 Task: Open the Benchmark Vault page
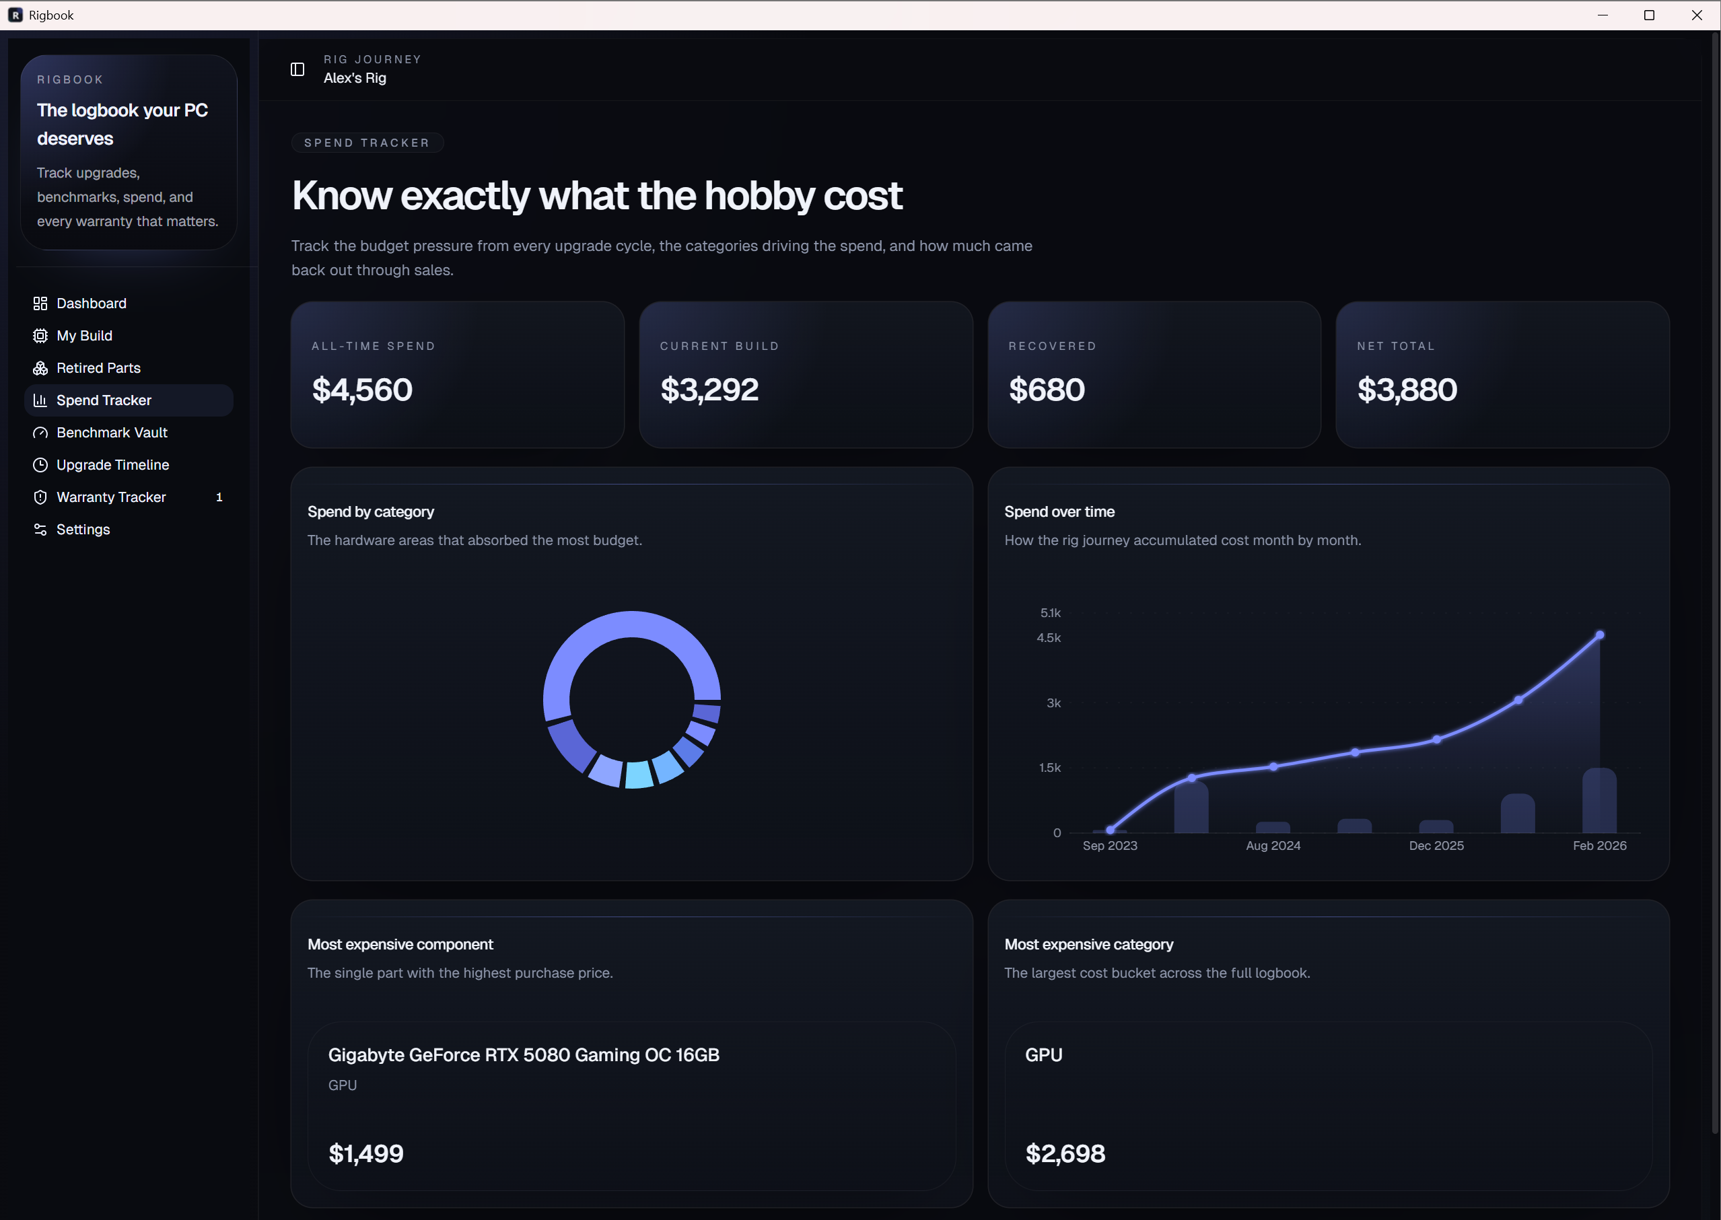tap(112, 433)
